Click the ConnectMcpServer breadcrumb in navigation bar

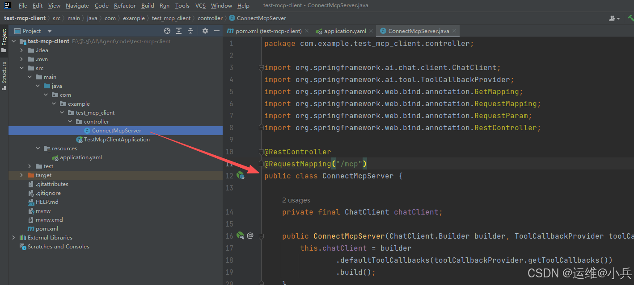[258, 18]
